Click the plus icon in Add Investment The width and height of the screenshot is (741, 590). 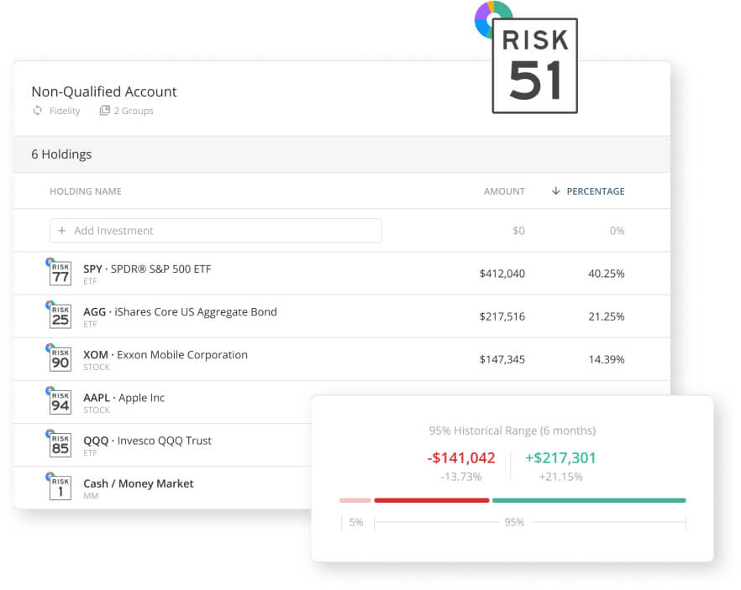[x=62, y=230]
